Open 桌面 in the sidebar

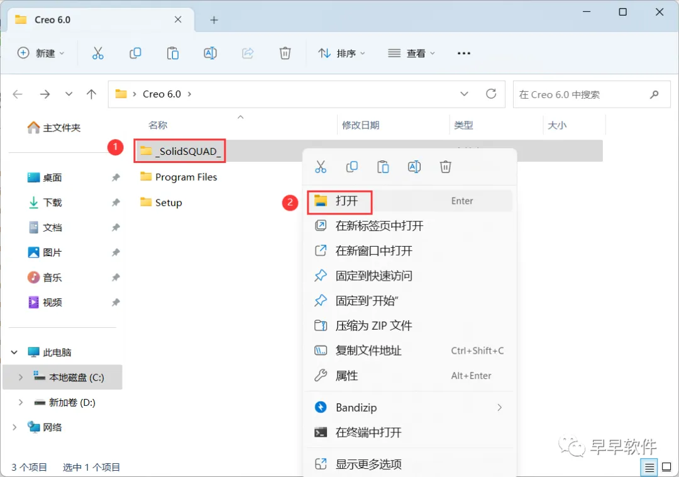click(x=45, y=177)
